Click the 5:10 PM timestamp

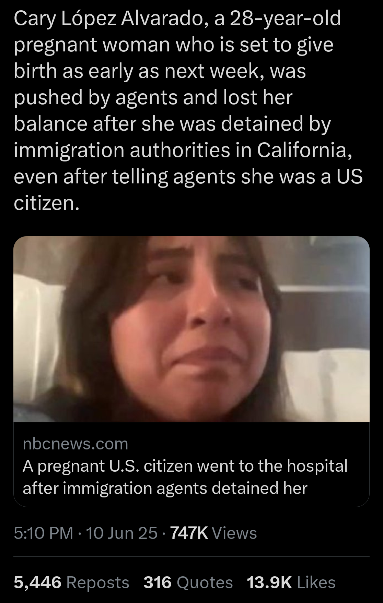[44, 533]
